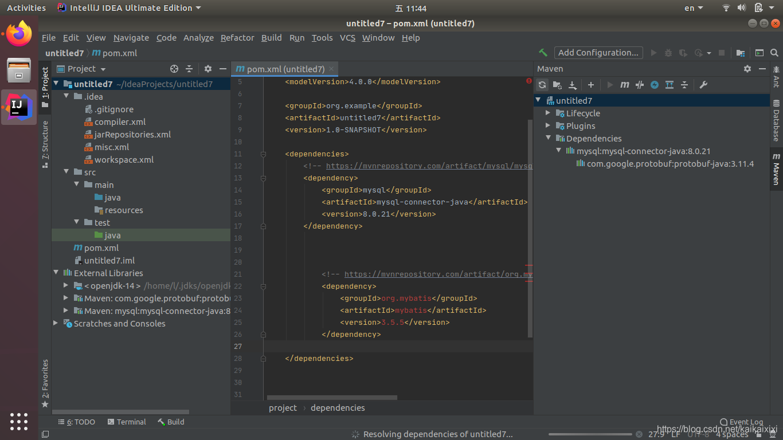The width and height of the screenshot is (783, 440).
Task: Open the VCS menu
Action: (347, 38)
